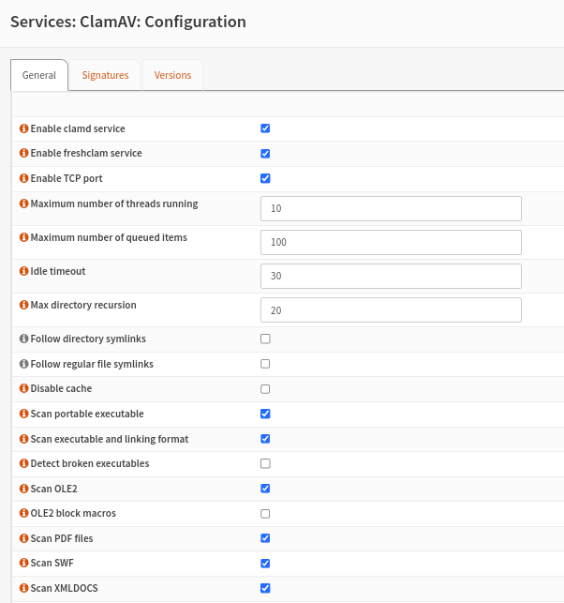Show help for Follow directory symlinks

pos(24,339)
